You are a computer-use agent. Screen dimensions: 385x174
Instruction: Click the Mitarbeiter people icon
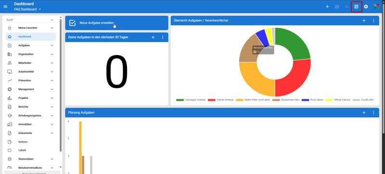tap(10, 63)
